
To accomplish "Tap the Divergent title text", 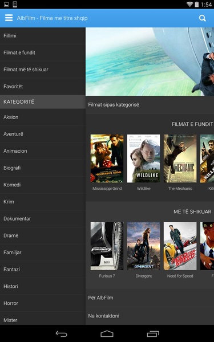I will tap(144, 276).
